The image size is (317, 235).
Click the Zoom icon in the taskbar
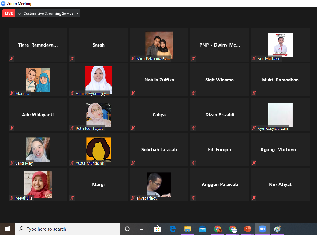click(x=262, y=229)
